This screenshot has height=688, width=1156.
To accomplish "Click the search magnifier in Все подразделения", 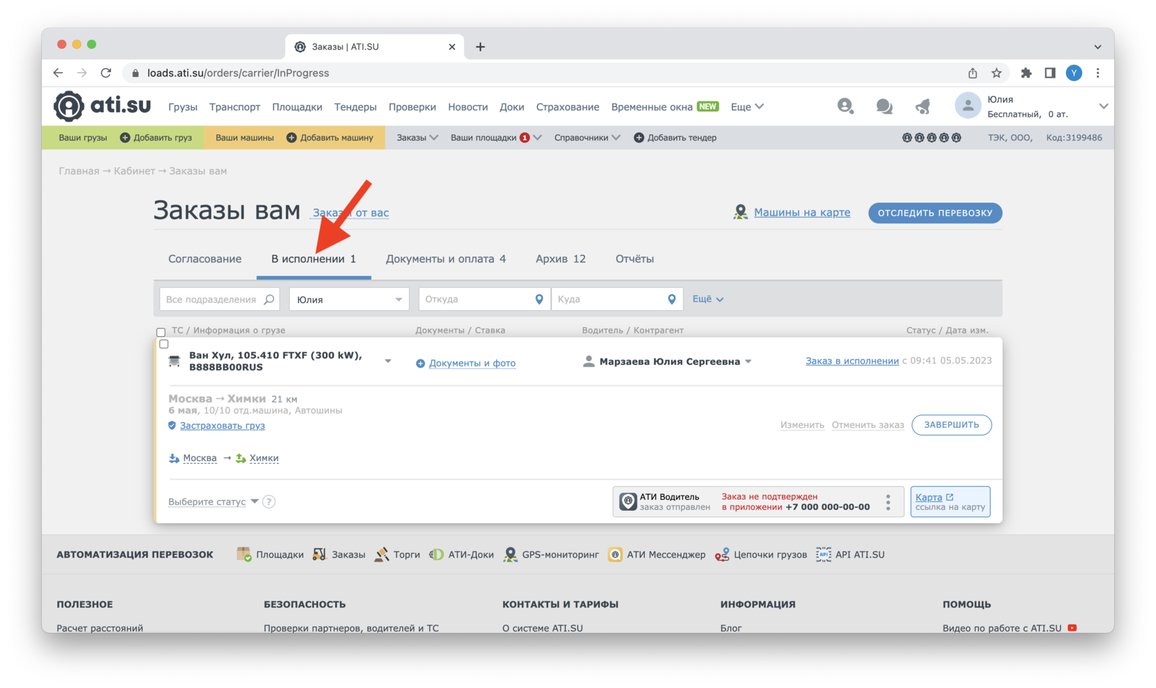I will [x=269, y=300].
